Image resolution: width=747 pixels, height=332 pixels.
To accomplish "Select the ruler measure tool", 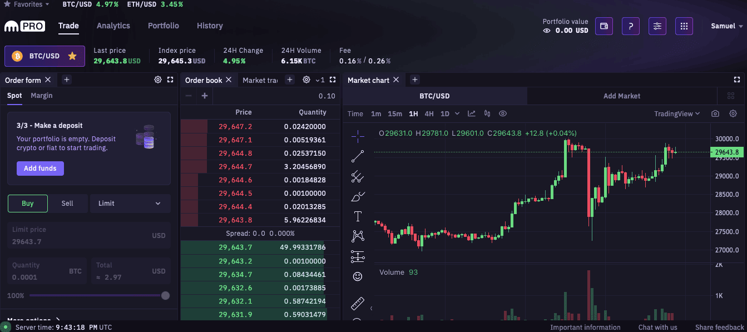I will (358, 304).
